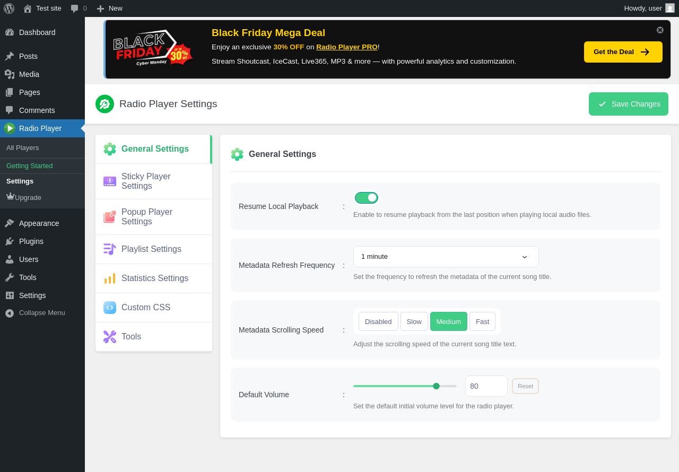Image resolution: width=679 pixels, height=472 pixels.
Task: Toggle Resume Local Playback switch
Action: click(367, 198)
